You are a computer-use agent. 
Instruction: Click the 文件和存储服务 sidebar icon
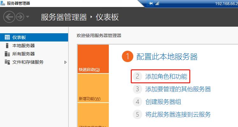pyautogui.click(x=7, y=62)
